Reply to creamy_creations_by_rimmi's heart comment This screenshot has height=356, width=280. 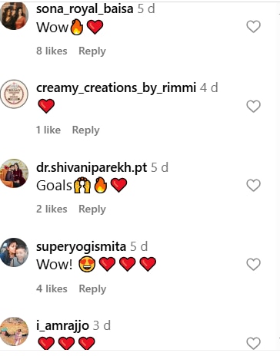85,130
